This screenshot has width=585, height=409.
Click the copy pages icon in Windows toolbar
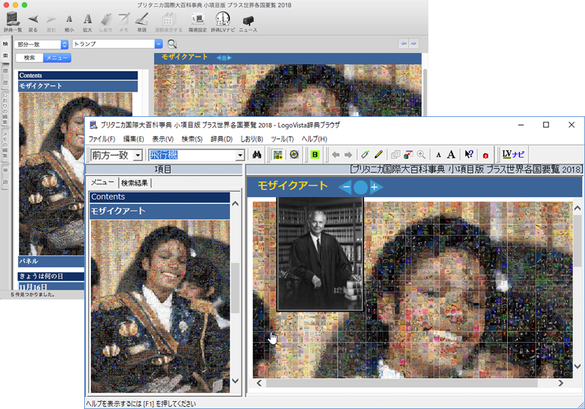pos(396,154)
